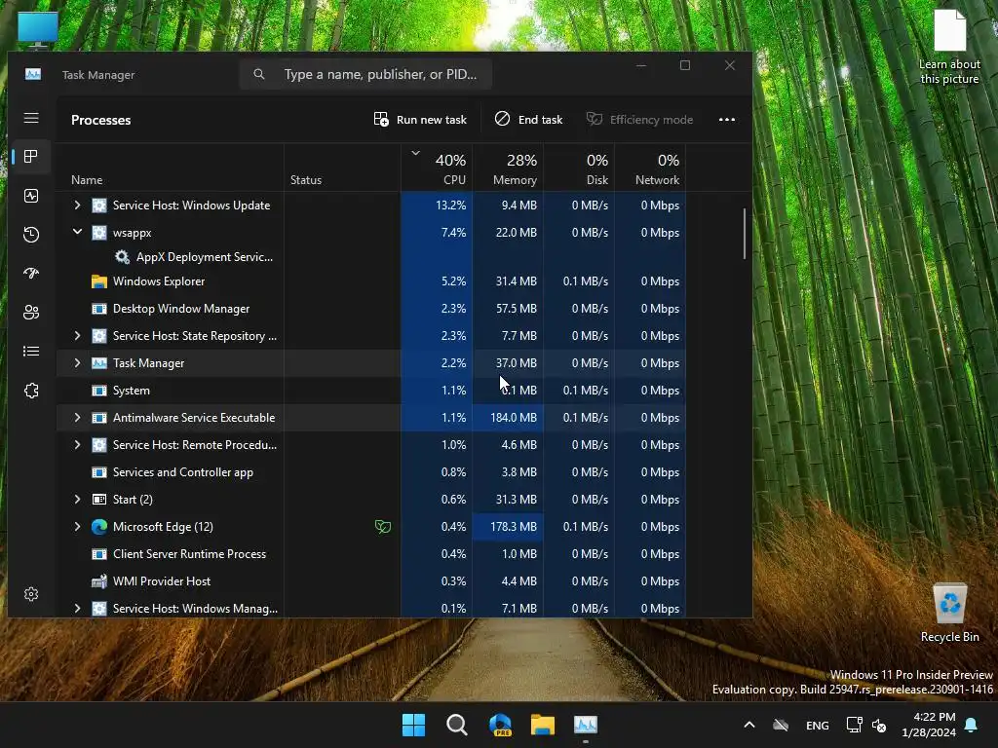998x748 pixels.
Task: Open the Recycle Bin desktop icon
Action: click(x=949, y=613)
